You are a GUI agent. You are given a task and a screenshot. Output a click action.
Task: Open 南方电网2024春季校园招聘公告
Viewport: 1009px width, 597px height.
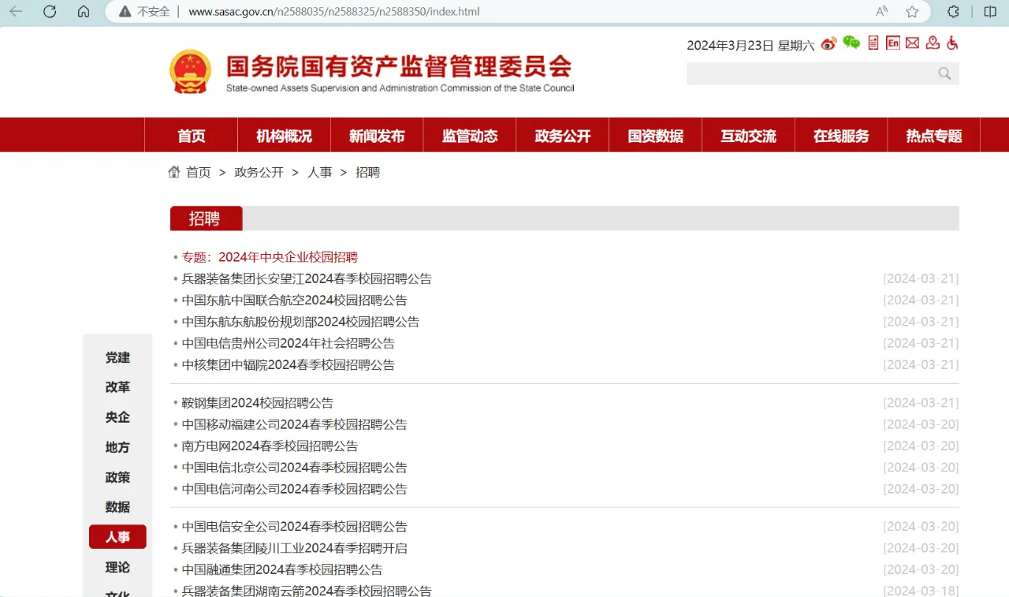pyautogui.click(x=270, y=446)
